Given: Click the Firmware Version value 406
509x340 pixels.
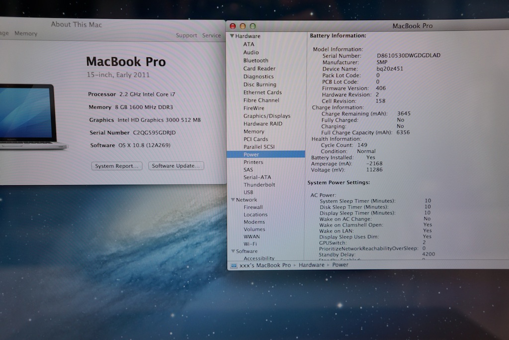Looking at the screenshot, I should 381,88.
